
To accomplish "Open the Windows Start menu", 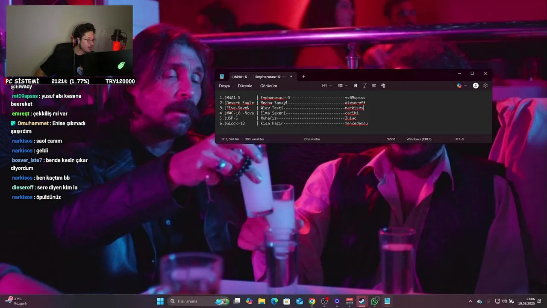I will click(160, 301).
